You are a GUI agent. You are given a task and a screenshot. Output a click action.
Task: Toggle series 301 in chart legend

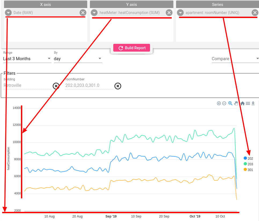point(248,170)
